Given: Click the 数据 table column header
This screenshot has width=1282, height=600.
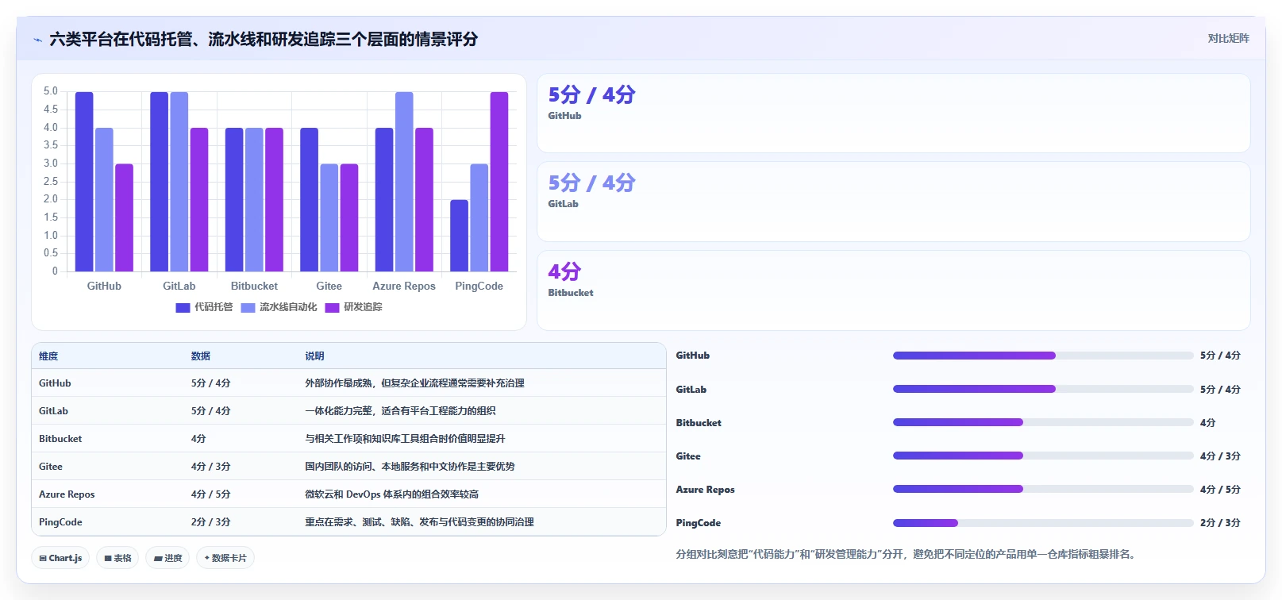Looking at the screenshot, I should [201, 356].
